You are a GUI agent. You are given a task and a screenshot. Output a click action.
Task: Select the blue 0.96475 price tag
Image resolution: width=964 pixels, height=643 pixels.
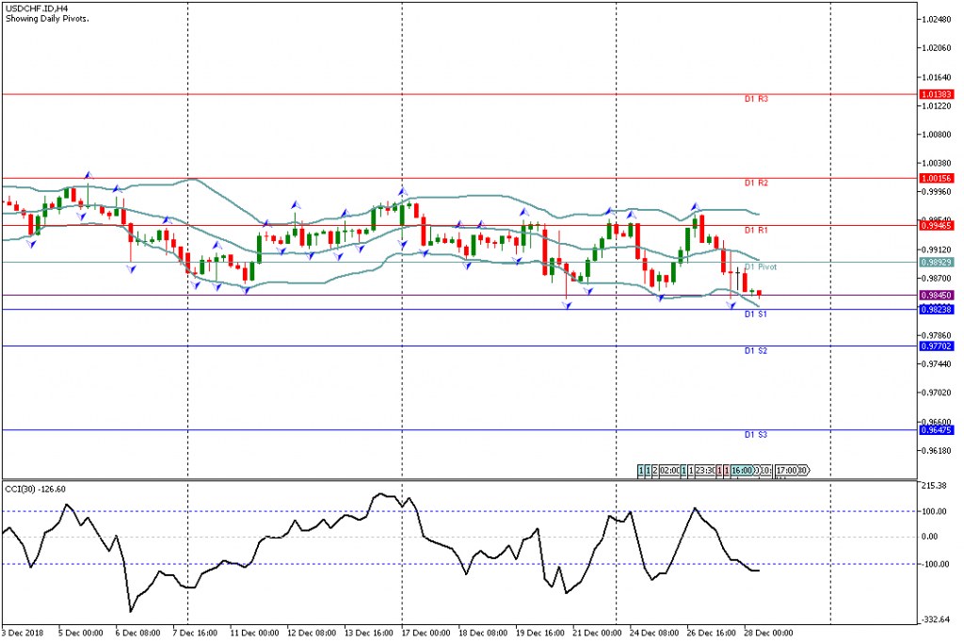pyautogui.click(x=938, y=430)
